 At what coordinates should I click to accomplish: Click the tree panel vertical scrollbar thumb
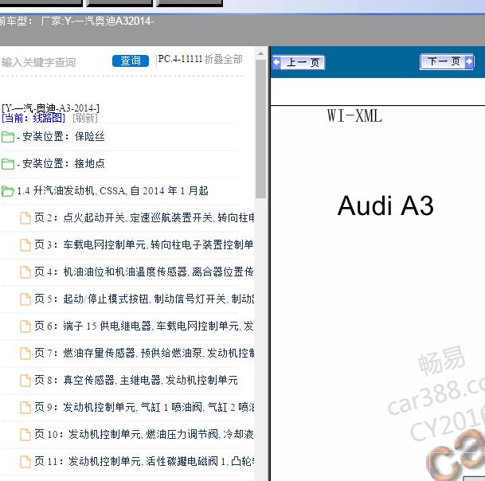(260, 129)
